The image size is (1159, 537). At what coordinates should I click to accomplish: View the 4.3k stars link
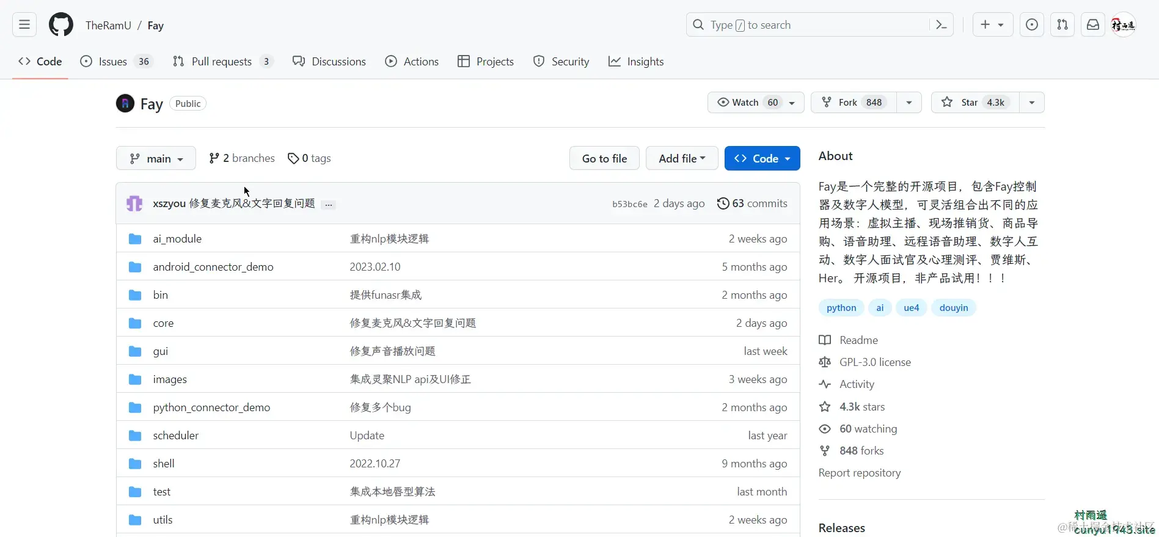click(x=852, y=407)
